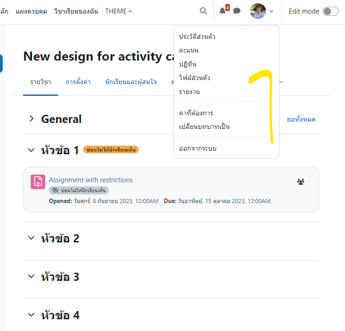The height and width of the screenshot is (331, 345).
Task: Open the notifications bell icon
Action: coord(223,11)
